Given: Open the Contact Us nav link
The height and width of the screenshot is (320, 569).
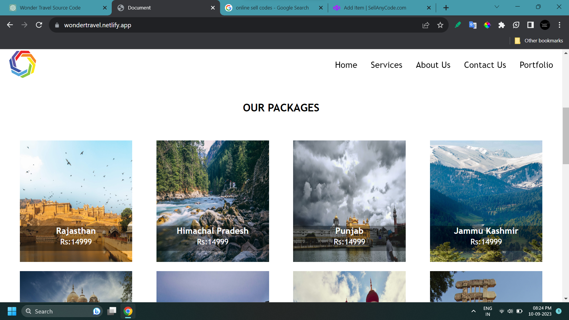Looking at the screenshot, I should click(485, 65).
